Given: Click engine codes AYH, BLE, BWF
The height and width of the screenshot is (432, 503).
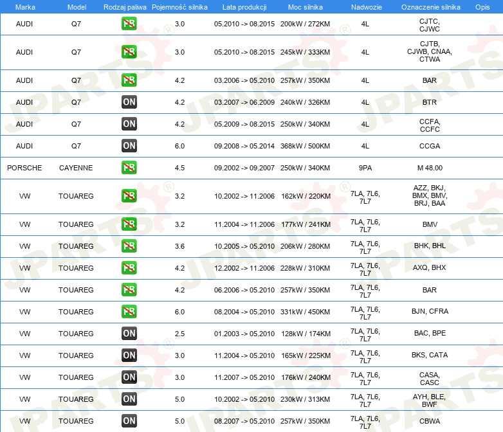Looking at the screenshot, I should 429,401.
